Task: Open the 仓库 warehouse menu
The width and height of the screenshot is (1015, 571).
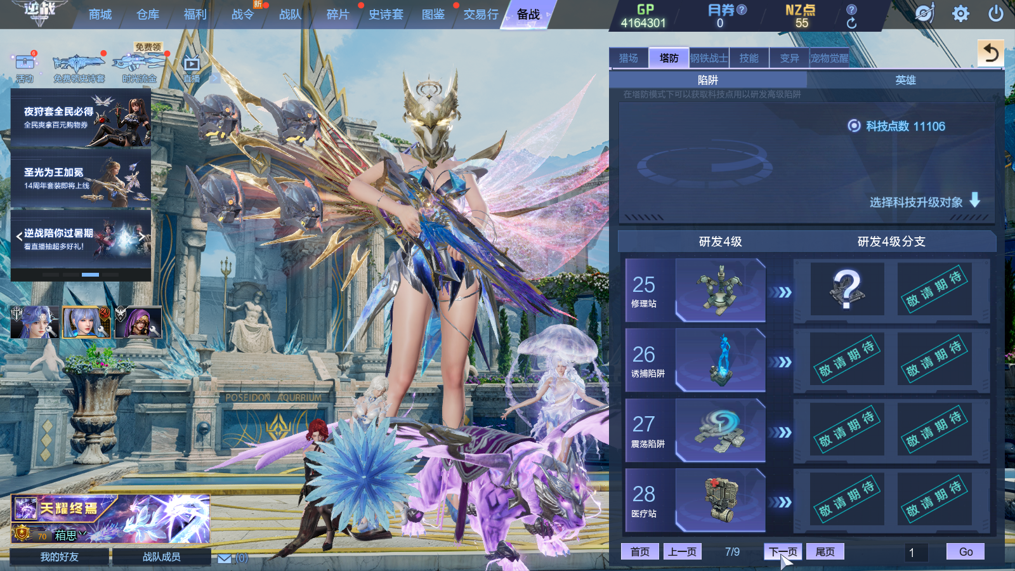Action: [148, 15]
